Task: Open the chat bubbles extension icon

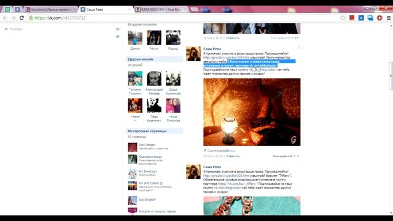Action: coord(370,18)
